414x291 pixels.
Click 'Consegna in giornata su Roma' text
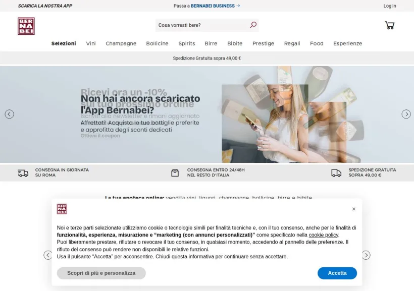62,172
